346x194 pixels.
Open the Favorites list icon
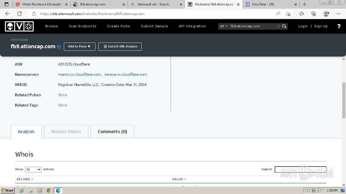[x=302, y=14]
